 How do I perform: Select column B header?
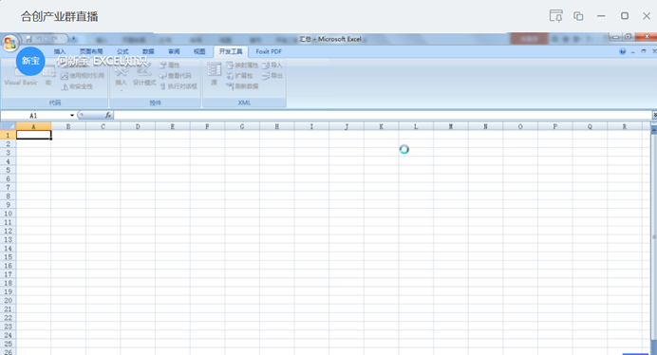coord(68,126)
